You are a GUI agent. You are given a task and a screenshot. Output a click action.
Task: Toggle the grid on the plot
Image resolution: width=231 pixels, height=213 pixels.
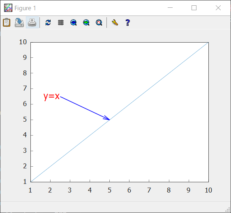[x=61, y=23]
